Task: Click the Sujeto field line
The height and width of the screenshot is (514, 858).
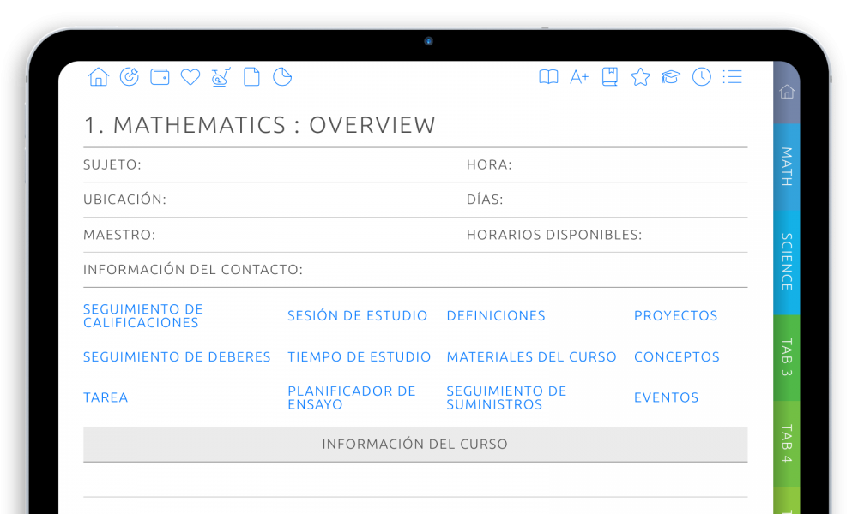Action: (274, 165)
